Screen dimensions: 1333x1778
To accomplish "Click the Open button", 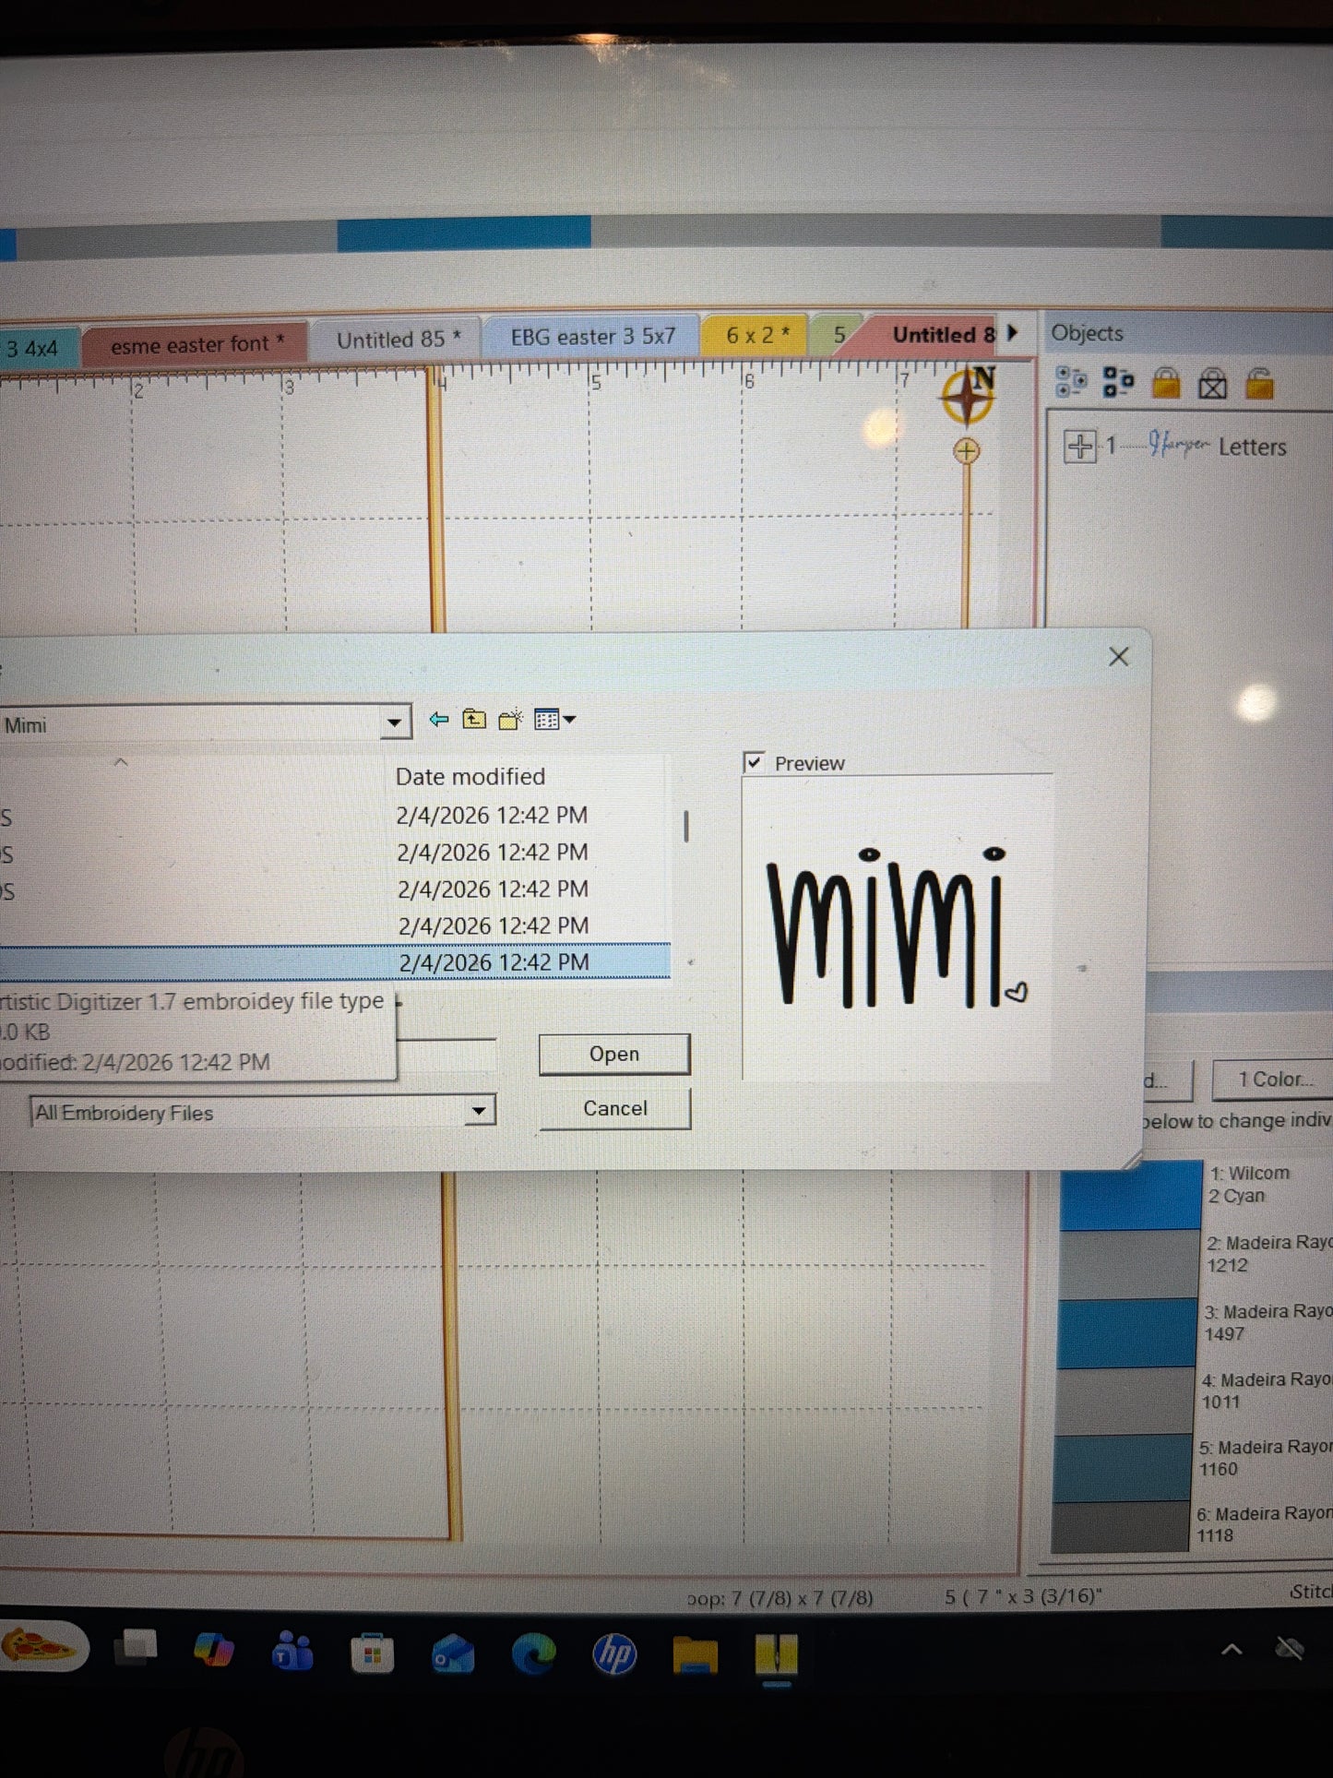I will (x=614, y=1054).
